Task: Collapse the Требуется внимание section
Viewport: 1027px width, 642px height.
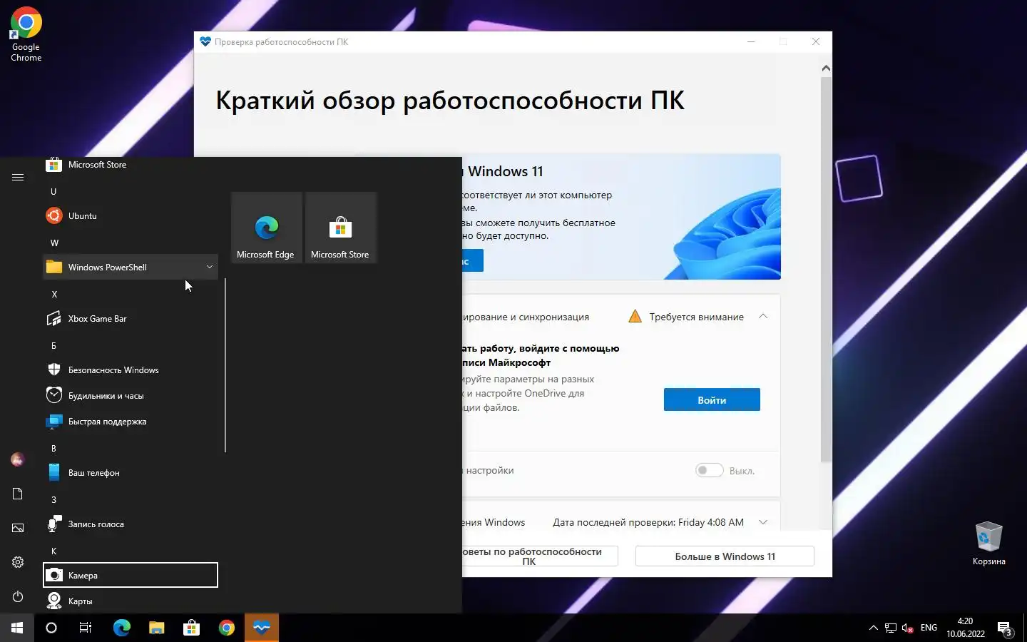Action: coord(763,317)
